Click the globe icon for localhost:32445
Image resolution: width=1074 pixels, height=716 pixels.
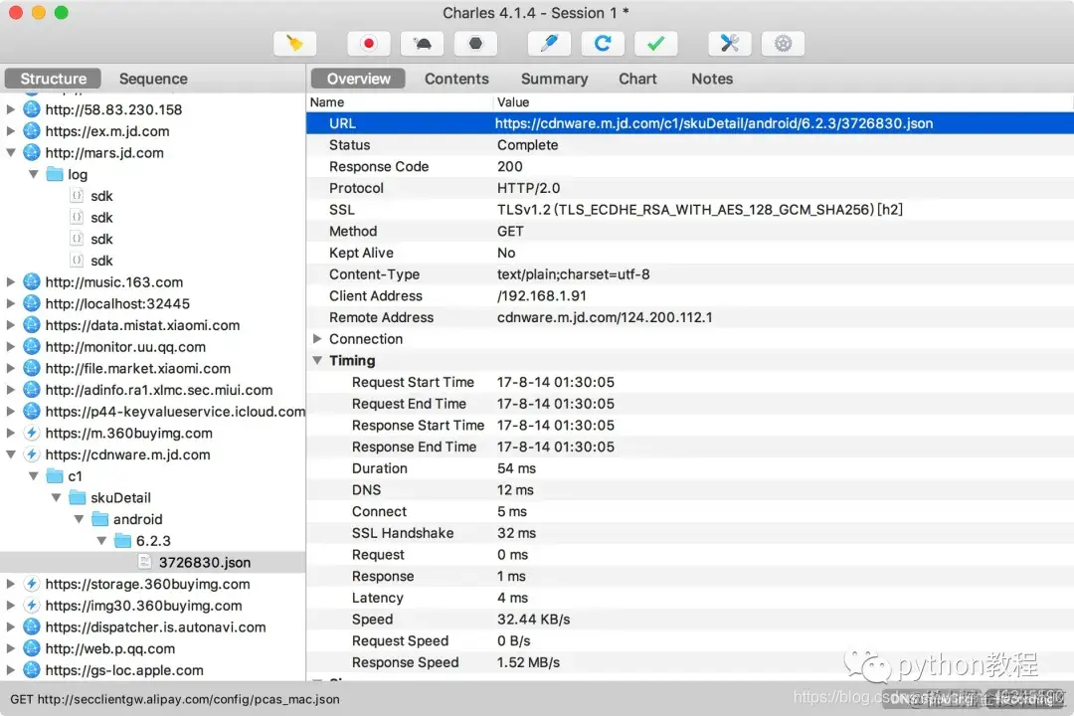point(32,303)
